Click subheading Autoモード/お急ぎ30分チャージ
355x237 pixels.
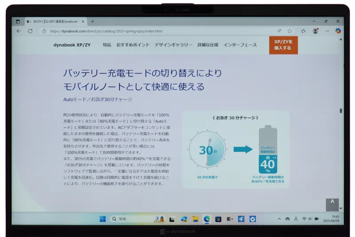[98, 99]
